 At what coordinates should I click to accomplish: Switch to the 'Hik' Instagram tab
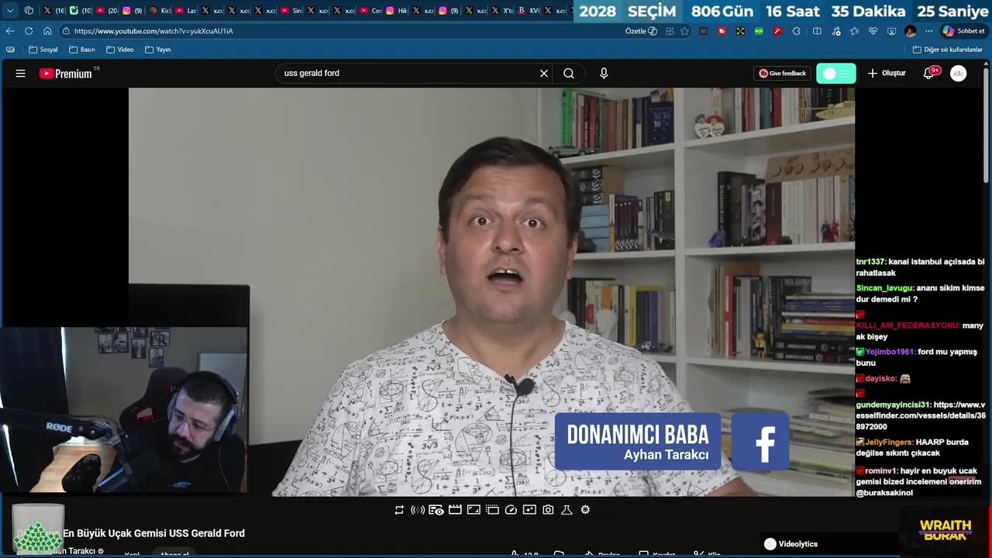tap(397, 11)
